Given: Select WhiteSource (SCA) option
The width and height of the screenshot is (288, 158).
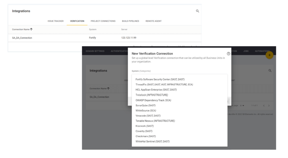Looking at the screenshot, I should (x=146, y=110).
